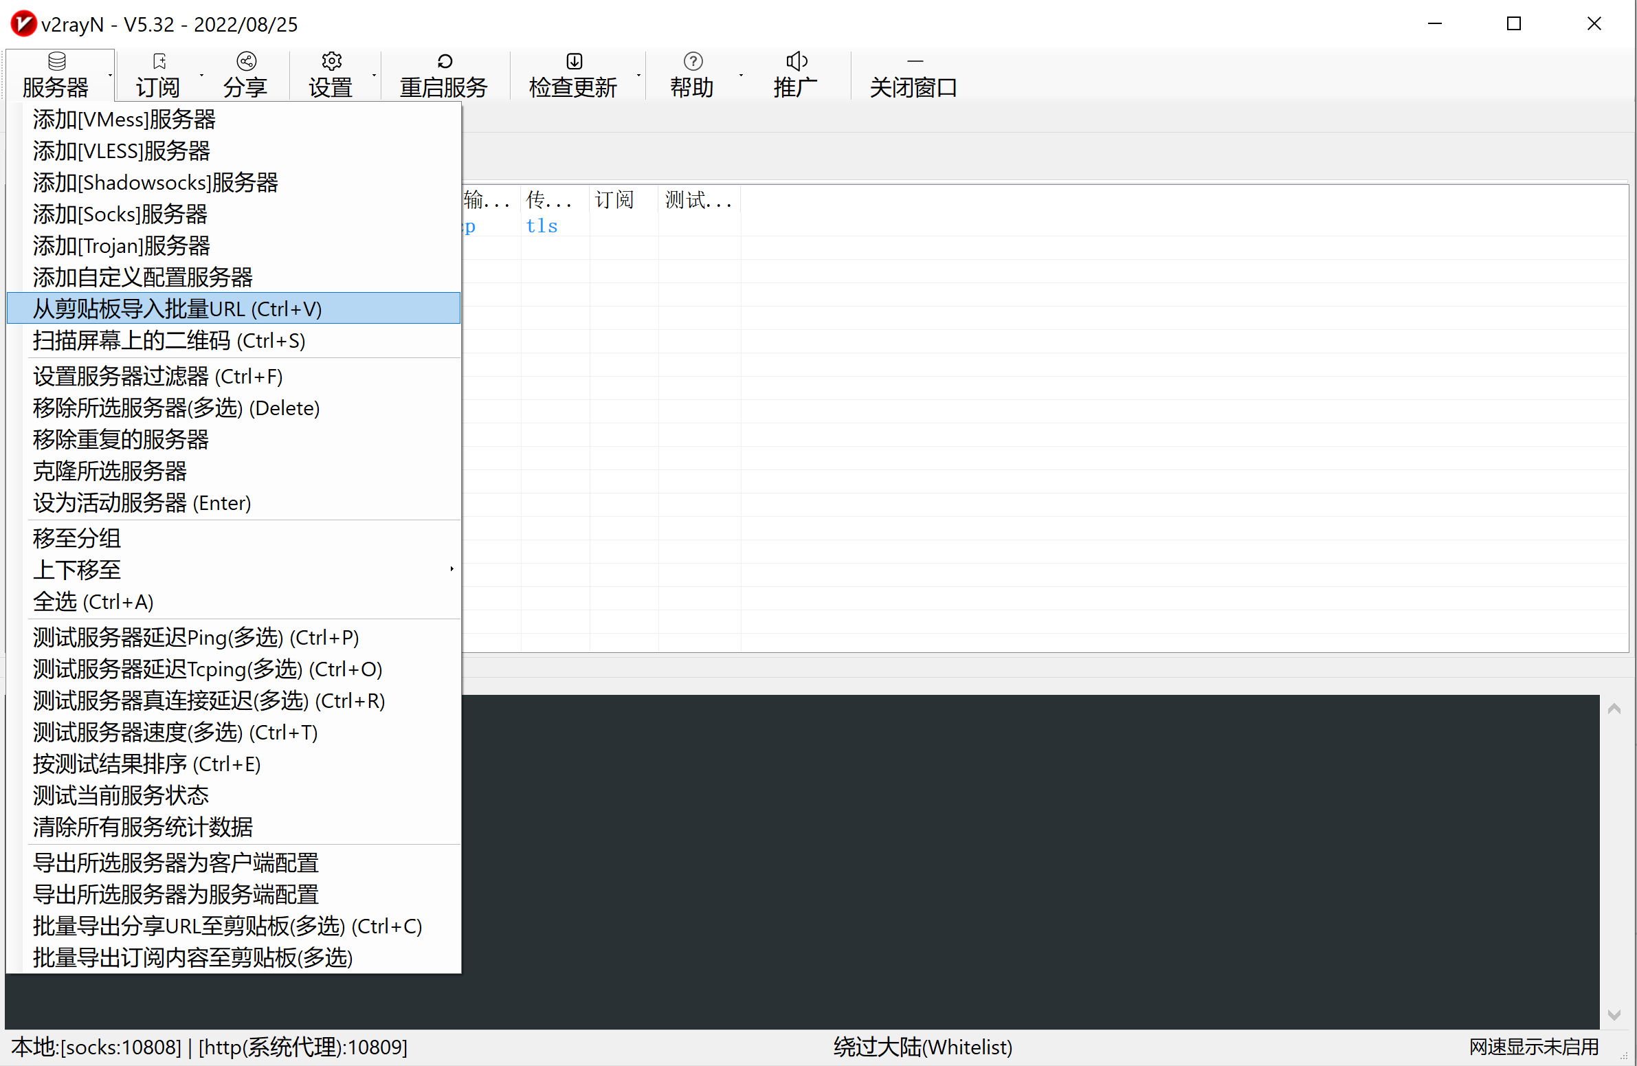Viewport: 1637px width, 1066px height.
Task: Select 导出所选服务器为服务端配置
Action: (x=234, y=895)
